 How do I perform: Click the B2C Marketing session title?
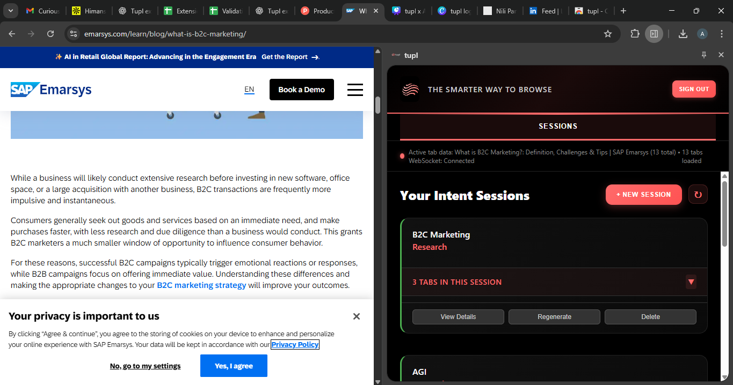click(441, 234)
